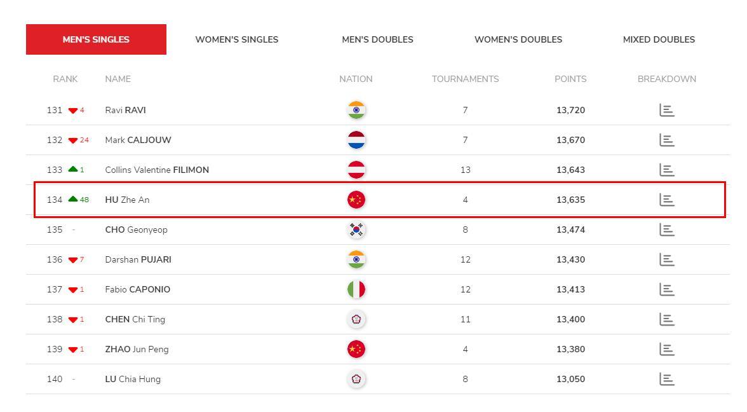The image size is (747, 412).
Task: Open breakdown icon for Ravi RAVI
Action: (666, 110)
